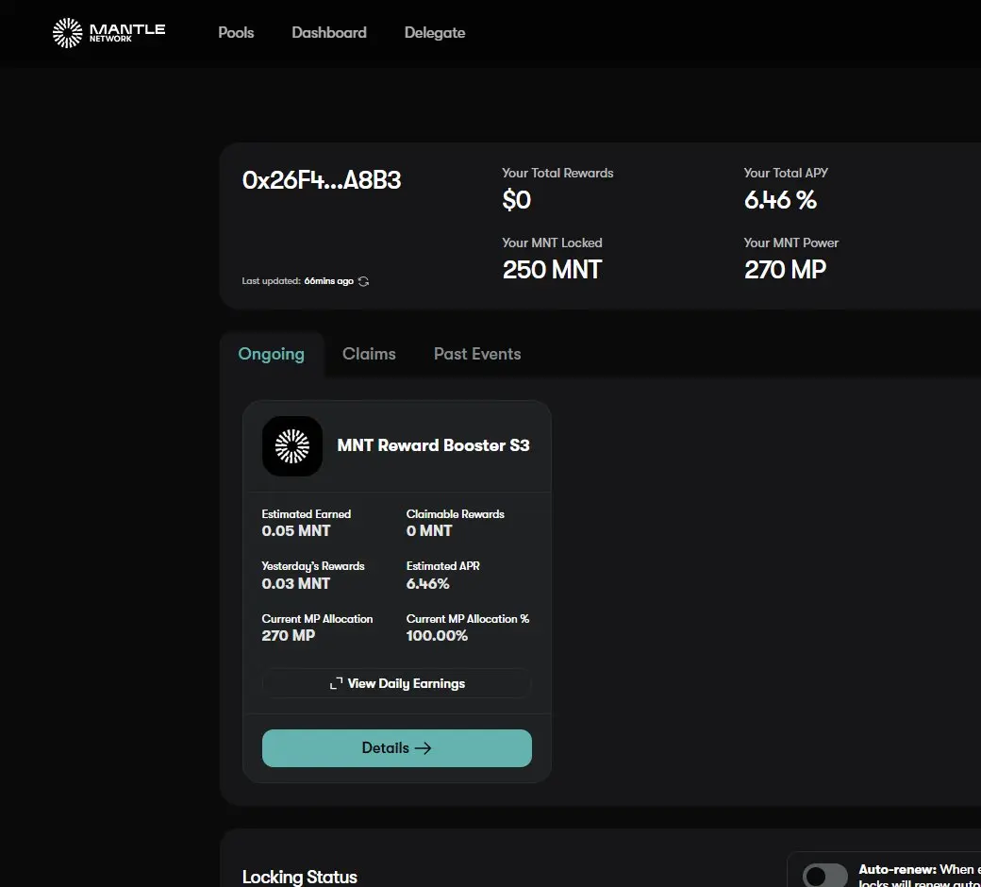Click the 250 MNT locked value
The width and height of the screenshot is (981, 887).
click(x=552, y=270)
